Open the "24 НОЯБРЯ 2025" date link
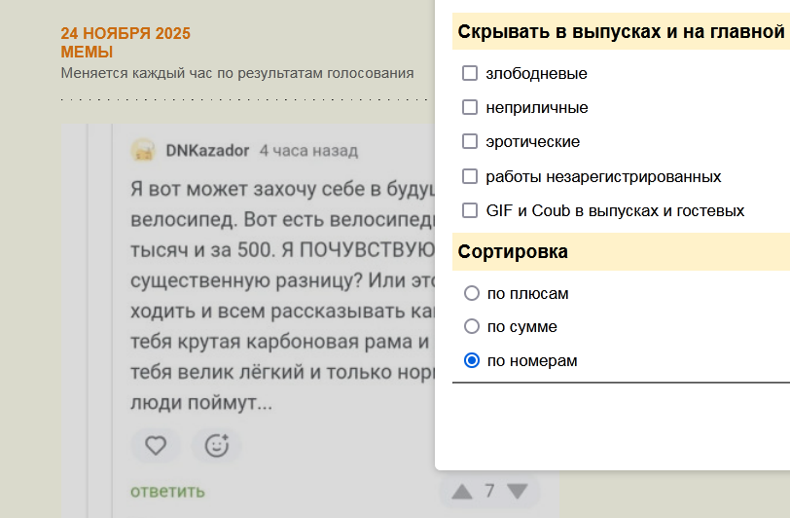Image resolution: width=790 pixels, height=518 pixels. pyautogui.click(x=126, y=34)
